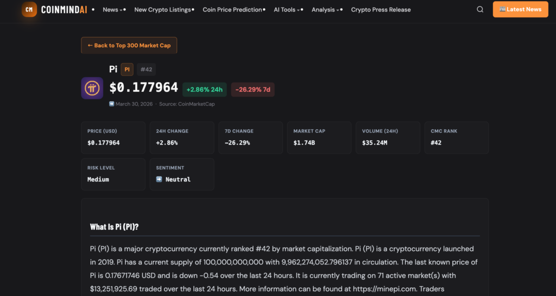Go back to Top 300 Market Cap

pos(129,46)
